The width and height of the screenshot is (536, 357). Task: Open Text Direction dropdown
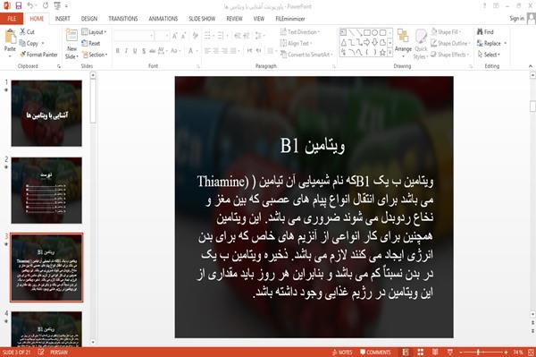pos(300,32)
